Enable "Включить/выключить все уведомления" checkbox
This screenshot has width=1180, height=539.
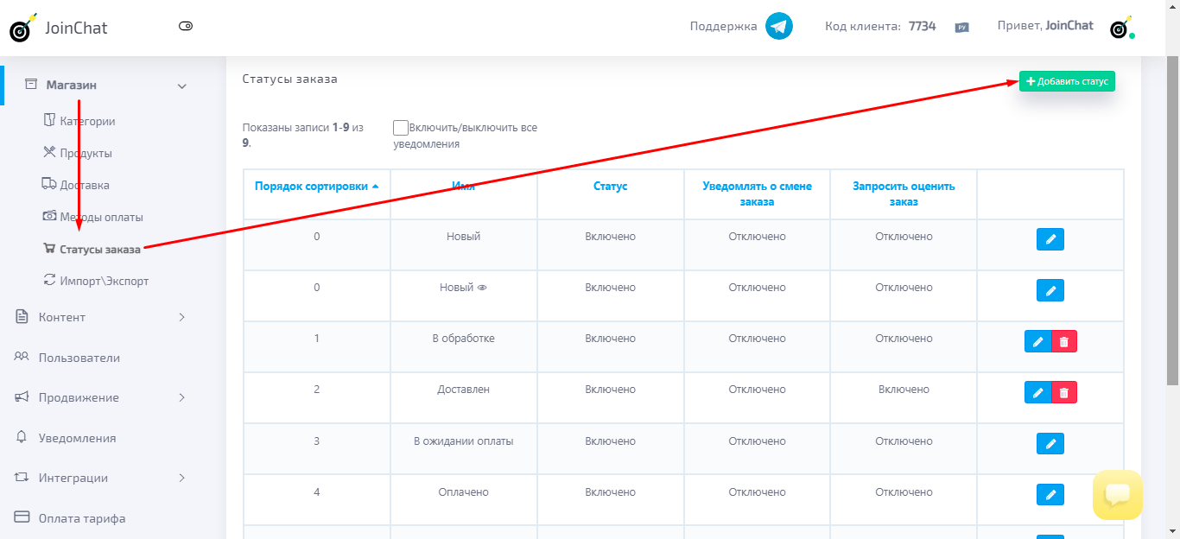pyautogui.click(x=400, y=125)
